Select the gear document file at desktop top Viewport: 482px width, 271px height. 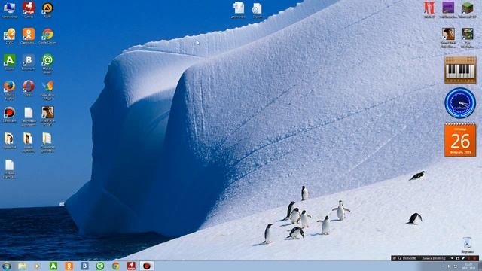257,10
